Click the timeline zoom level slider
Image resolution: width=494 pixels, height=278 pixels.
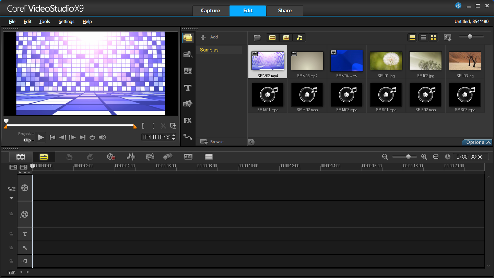coord(408,157)
